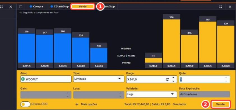Select the 5.243,5 bid price cell
This screenshot has width=236, height=110.
[99, 66]
